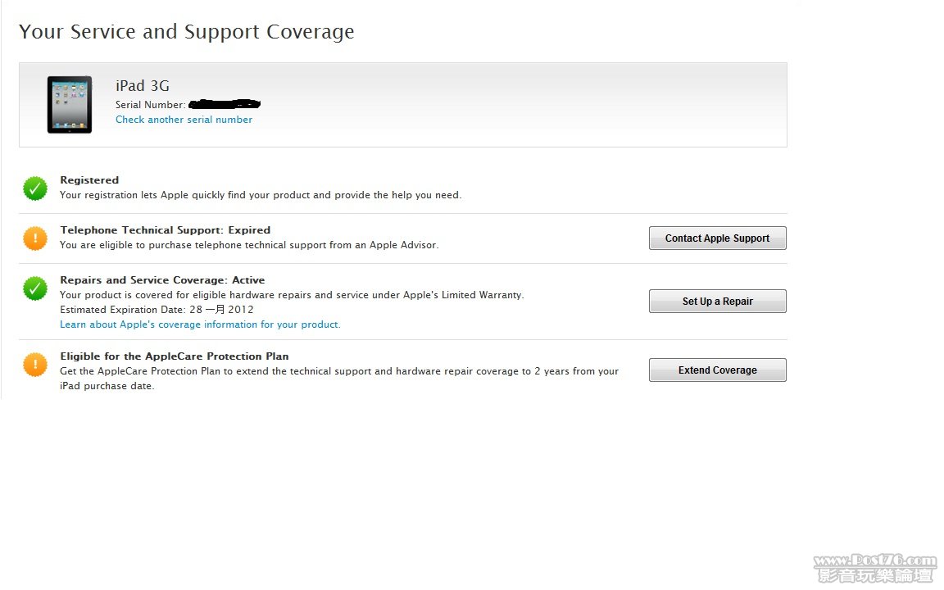Click the iPad 3G product thumbnail

70,105
